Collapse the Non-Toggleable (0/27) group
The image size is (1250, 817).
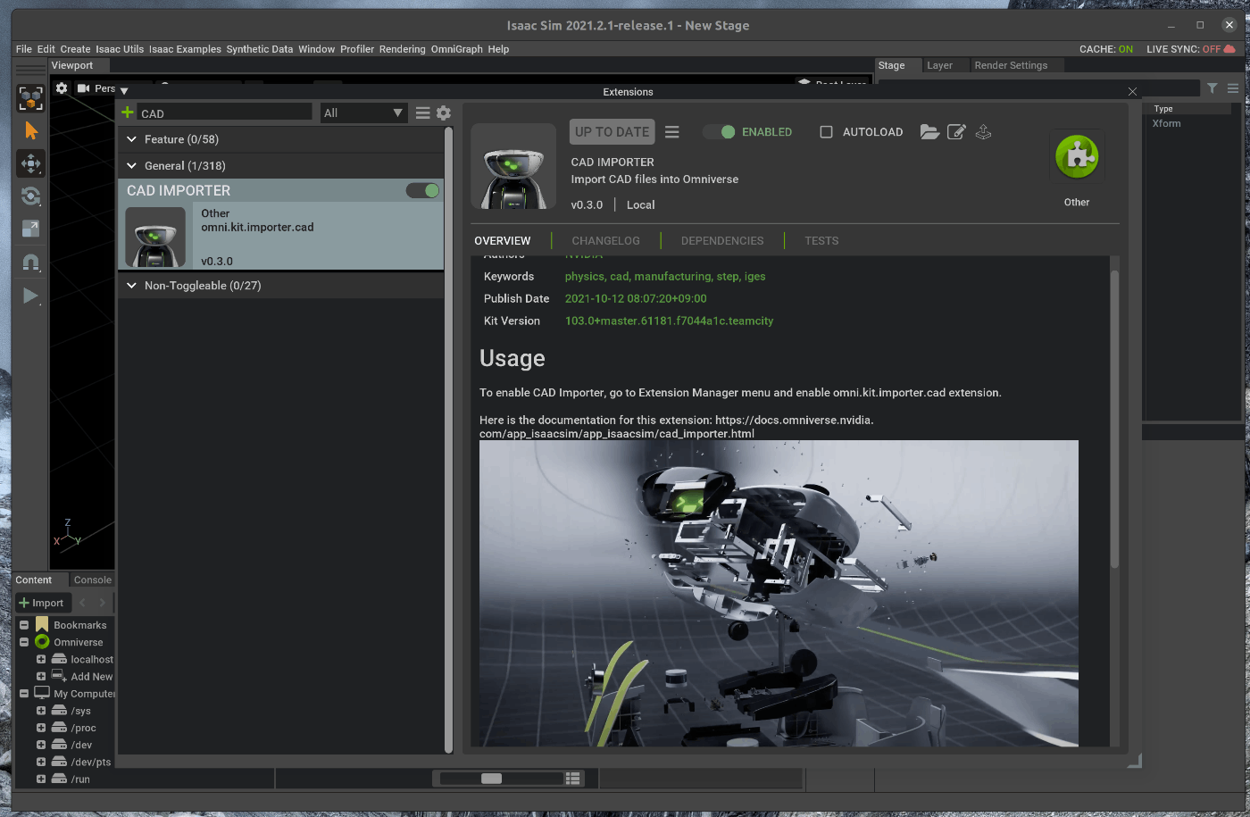(x=131, y=286)
